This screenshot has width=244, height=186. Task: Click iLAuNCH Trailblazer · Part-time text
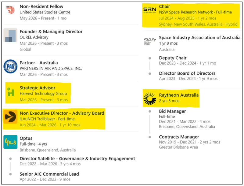point(47,119)
